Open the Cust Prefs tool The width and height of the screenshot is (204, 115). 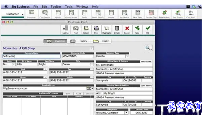point(191,14)
